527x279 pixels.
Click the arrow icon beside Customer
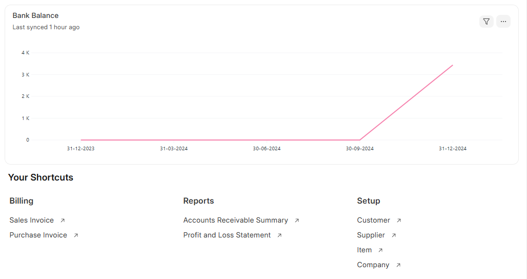click(399, 221)
